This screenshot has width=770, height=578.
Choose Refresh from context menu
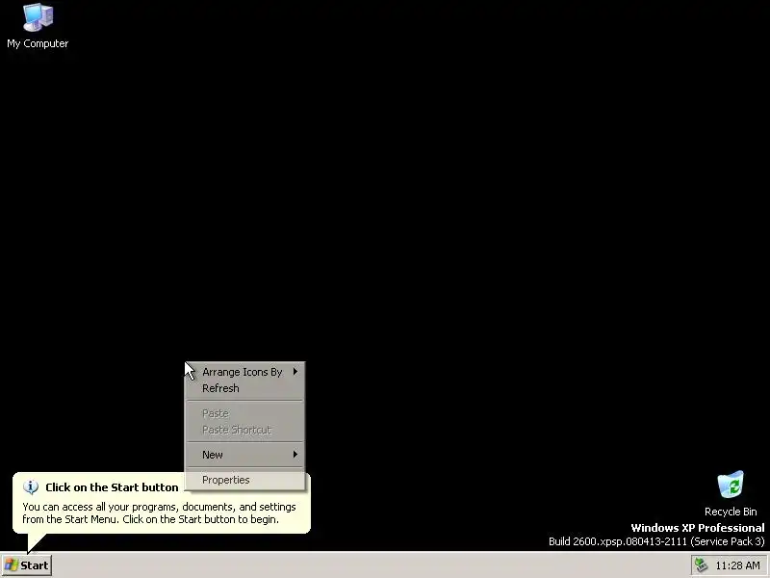point(245,388)
